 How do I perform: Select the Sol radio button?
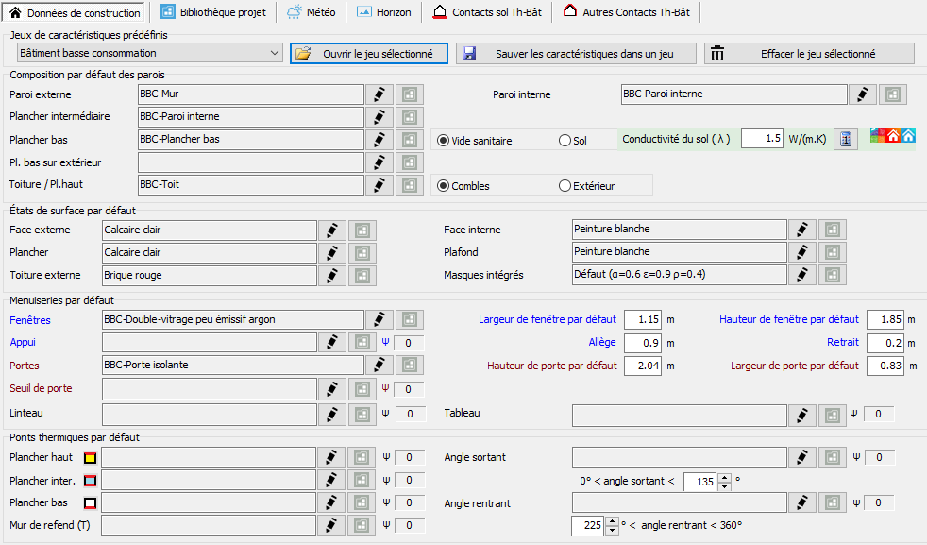565,141
